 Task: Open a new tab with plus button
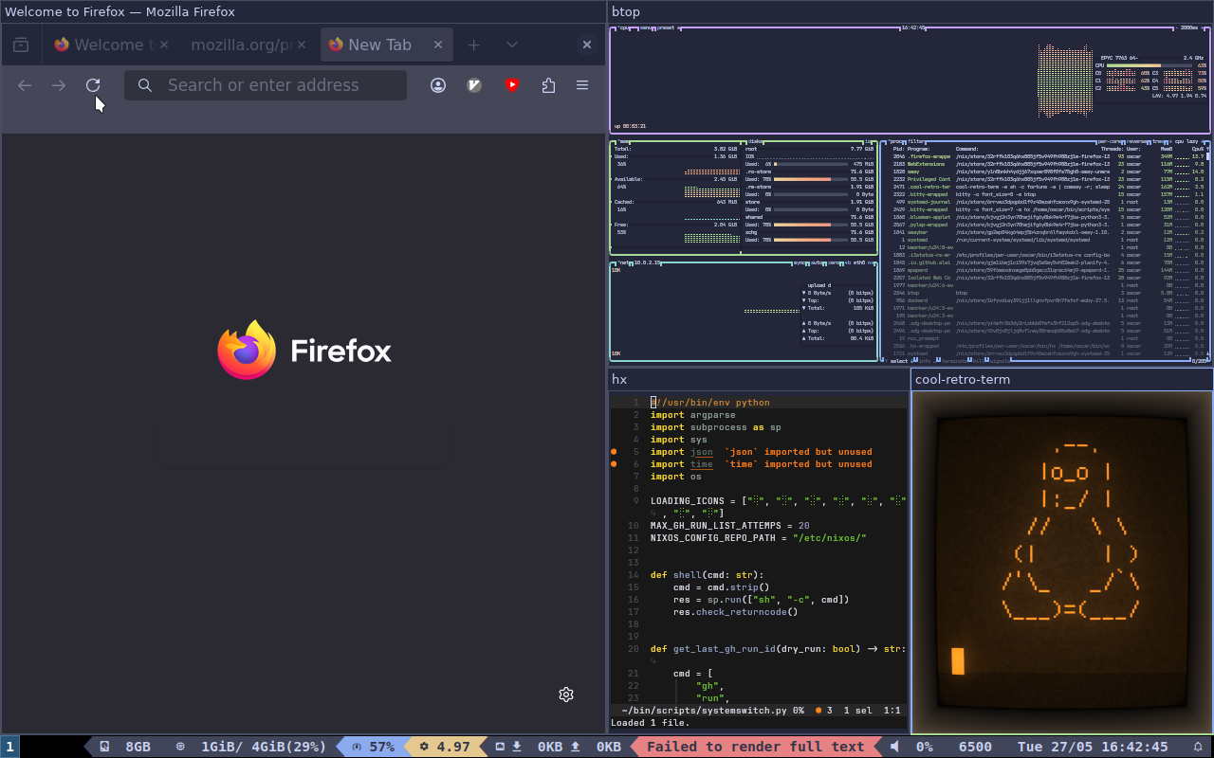coord(474,45)
